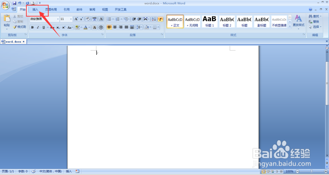Switch to web layout view
Image resolution: width=329 pixels, height=175 pixels.
click(272, 171)
